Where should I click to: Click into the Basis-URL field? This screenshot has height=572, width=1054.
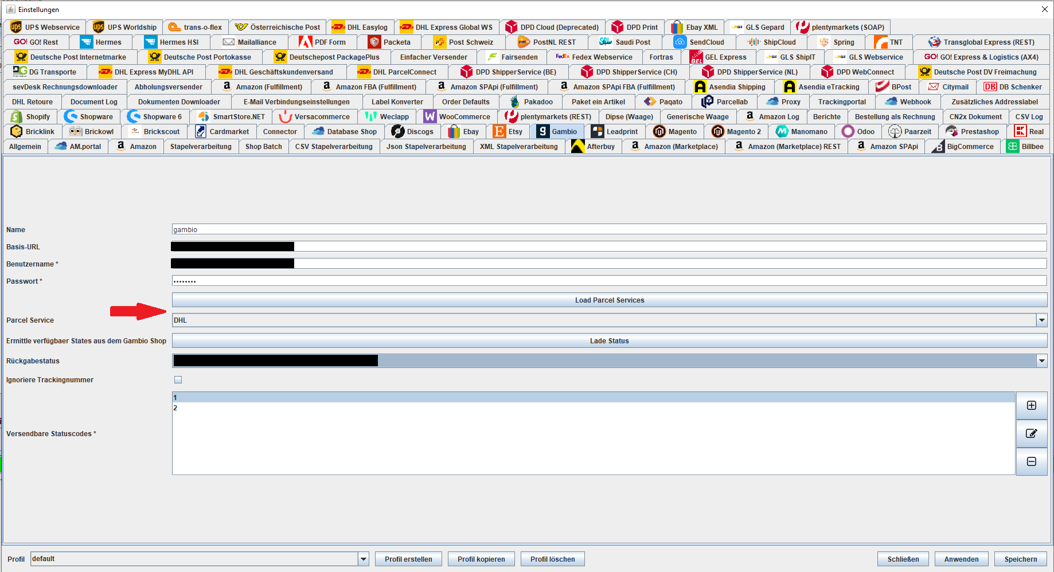609,246
